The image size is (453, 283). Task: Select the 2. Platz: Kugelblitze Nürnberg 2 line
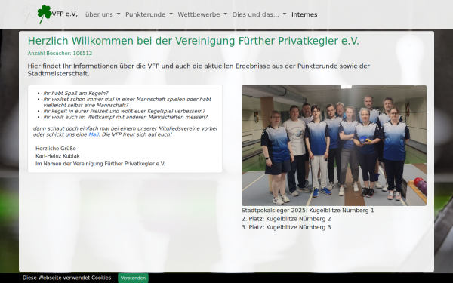click(x=286, y=219)
